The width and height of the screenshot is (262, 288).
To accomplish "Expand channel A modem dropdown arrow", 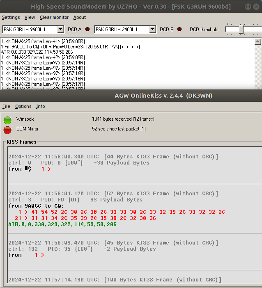I will pyautogui.click(x=60, y=29).
